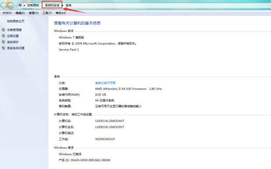Click the heading 查看有关计算机的基本信息
The image size is (271, 169).
(x=77, y=23)
